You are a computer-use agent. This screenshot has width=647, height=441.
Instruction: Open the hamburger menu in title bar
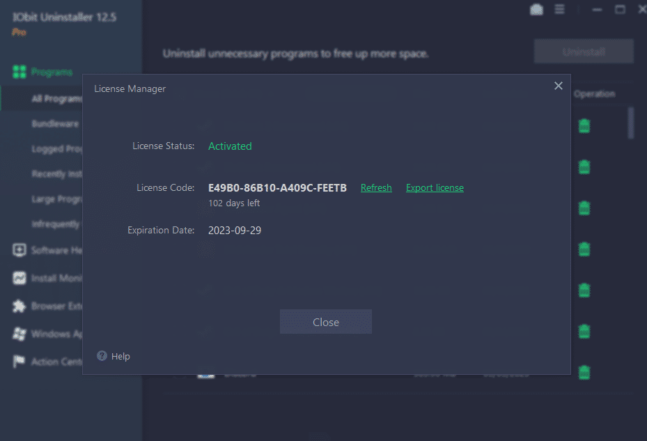click(559, 9)
